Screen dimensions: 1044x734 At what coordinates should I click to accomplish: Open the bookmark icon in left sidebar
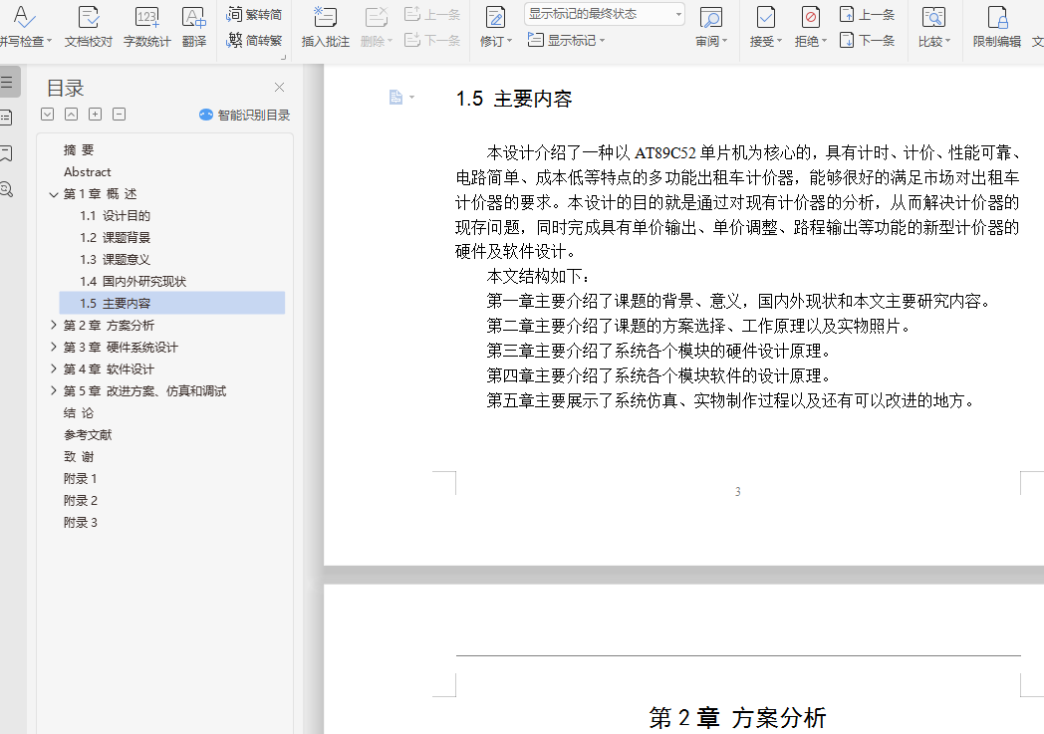click(6, 153)
